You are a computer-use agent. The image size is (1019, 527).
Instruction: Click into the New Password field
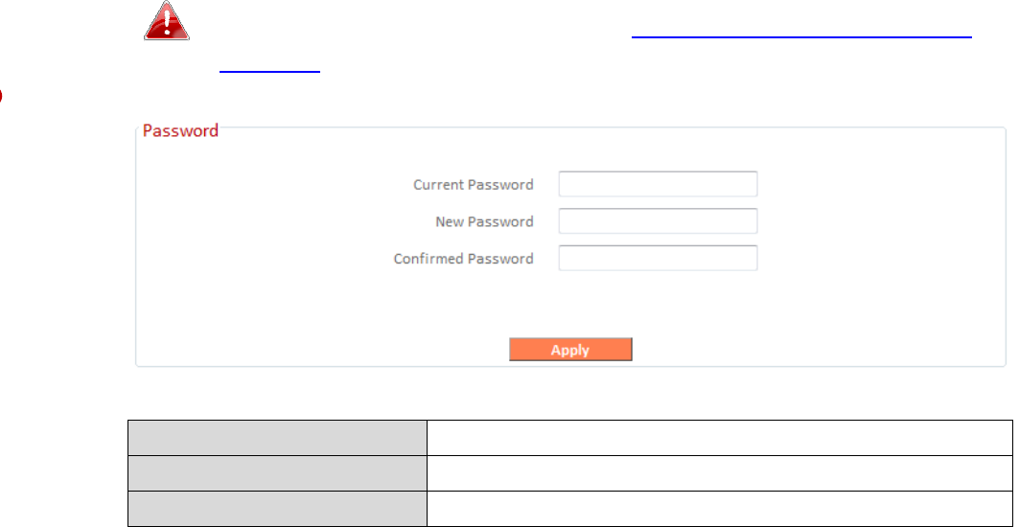click(x=658, y=221)
